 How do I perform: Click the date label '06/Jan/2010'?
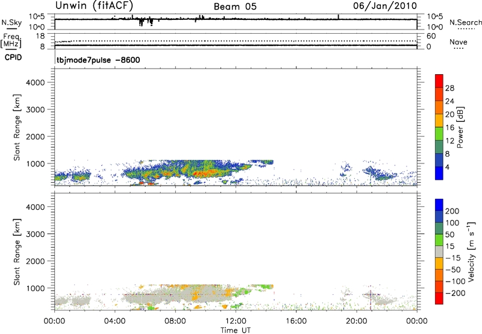385,6
